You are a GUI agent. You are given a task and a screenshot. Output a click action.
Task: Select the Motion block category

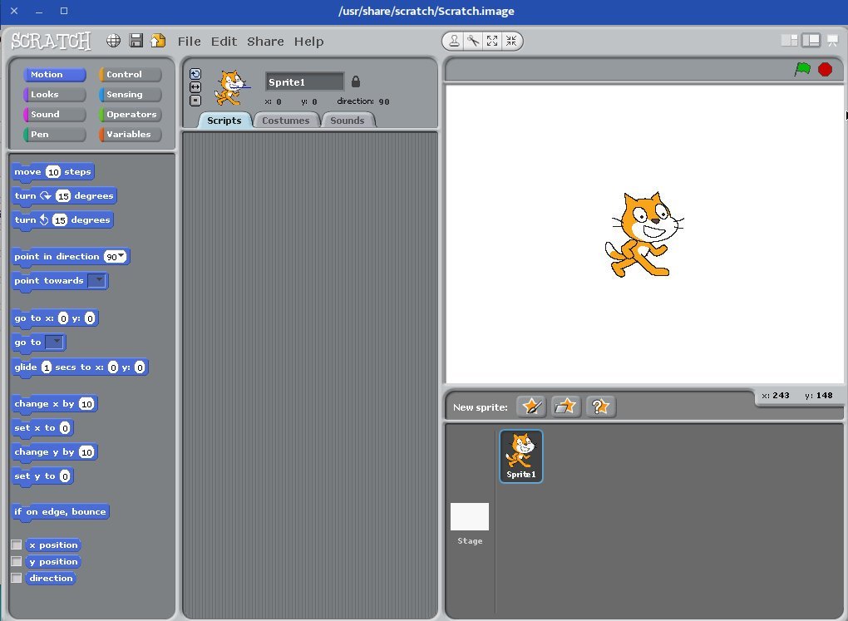pyautogui.click(x=55, y=75)
